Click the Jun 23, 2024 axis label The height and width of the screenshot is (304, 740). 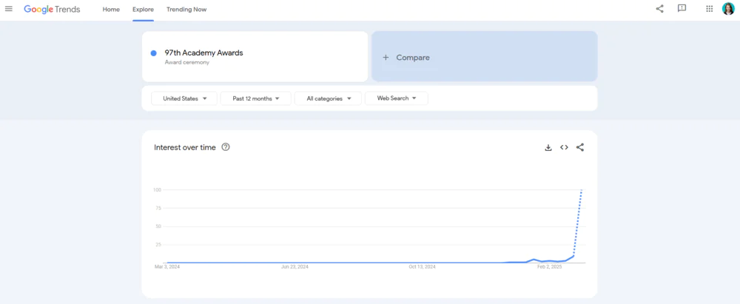click(295, 267)
